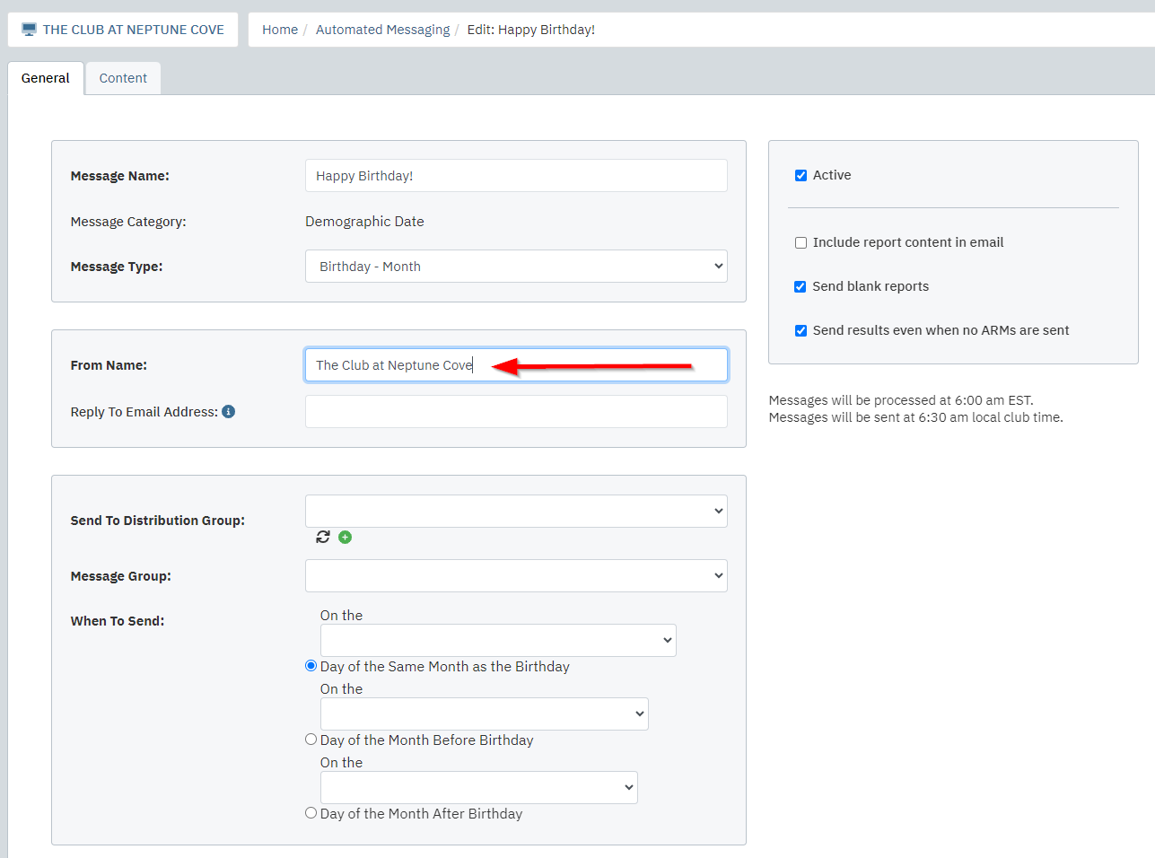Switch to the General tab
Screen dimensions: 1155x858
(x=46, y=78)
